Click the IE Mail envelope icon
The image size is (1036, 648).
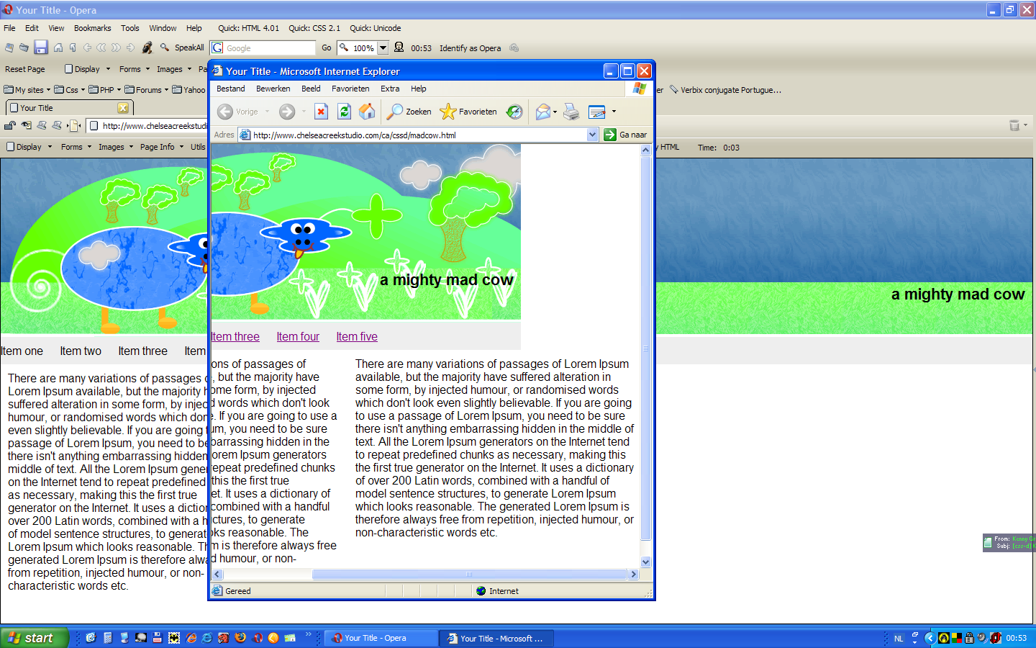543,112
